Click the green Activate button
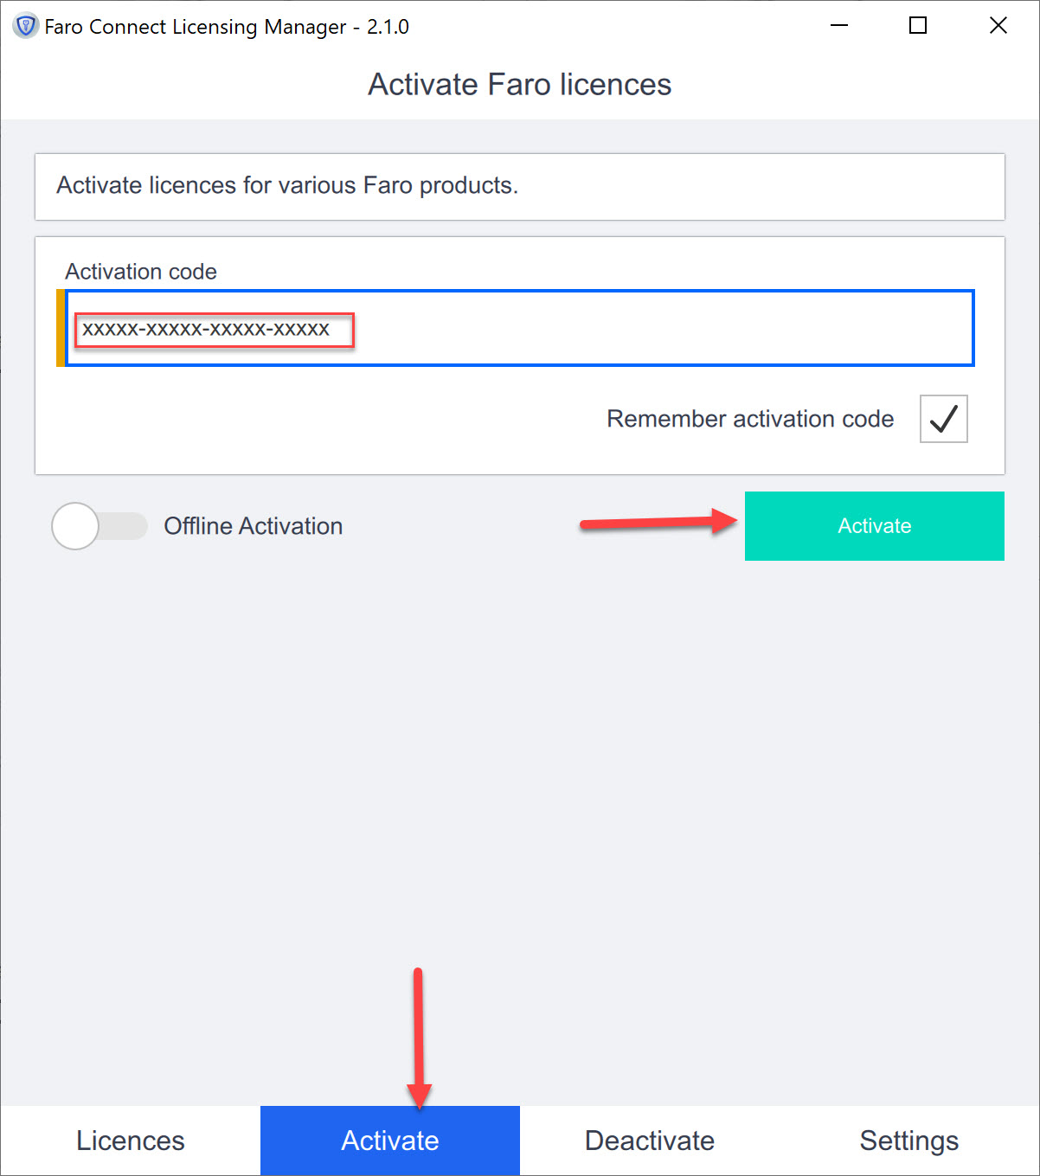The width and height of the screenshot is (1040, 1176). (x=875, y=526)
